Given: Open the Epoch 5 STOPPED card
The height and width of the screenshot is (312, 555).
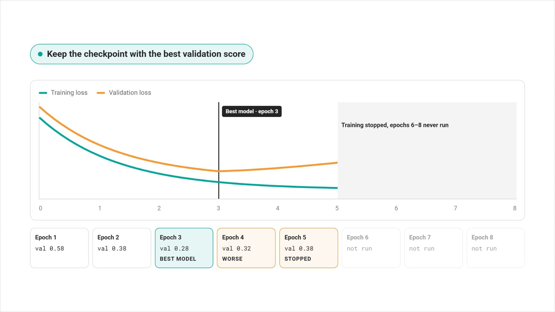Looking at the screenshot, I should (309, 248).
